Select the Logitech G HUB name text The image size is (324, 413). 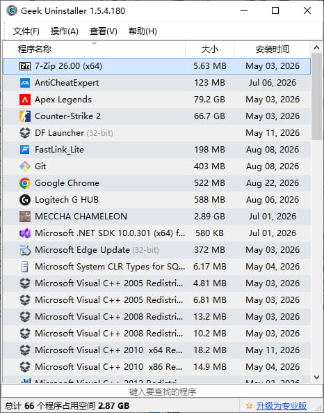[x=67, y=200]
